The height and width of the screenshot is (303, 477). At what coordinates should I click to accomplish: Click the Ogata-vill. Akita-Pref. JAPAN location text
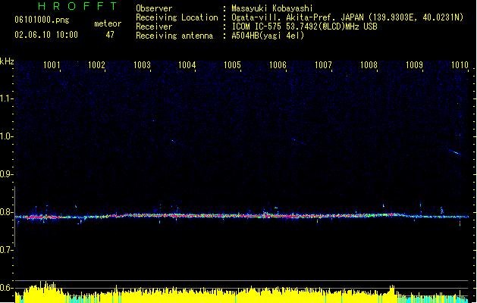click(x=347, y=17)
